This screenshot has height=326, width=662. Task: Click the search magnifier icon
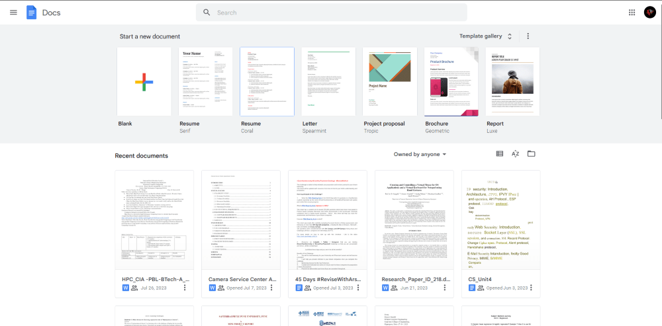(207, 12)
